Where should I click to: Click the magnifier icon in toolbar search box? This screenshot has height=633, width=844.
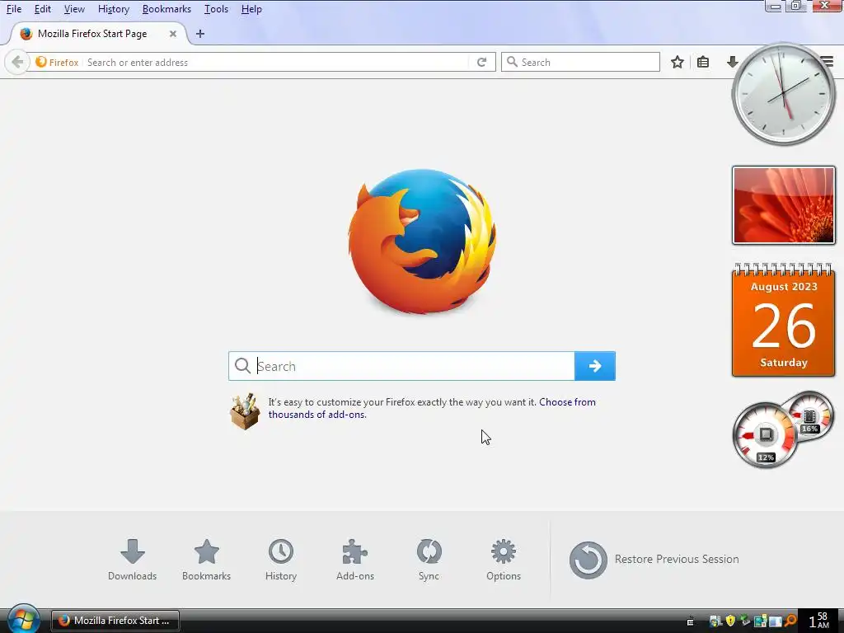pyautogui.click(x=512, y=62)
